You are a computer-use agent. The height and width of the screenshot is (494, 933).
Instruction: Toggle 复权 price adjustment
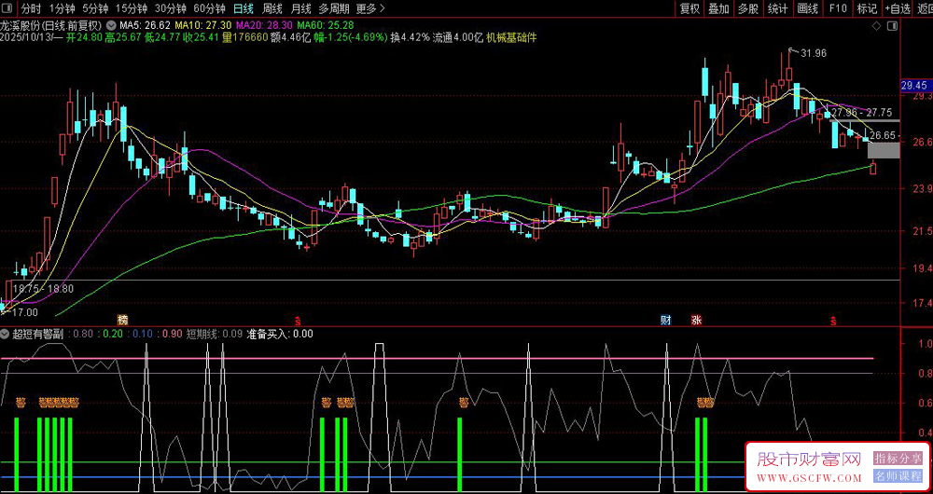(x=689, y=8)
